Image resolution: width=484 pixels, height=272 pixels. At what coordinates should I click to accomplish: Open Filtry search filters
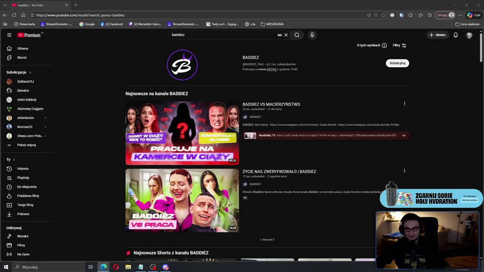point(400,45)
